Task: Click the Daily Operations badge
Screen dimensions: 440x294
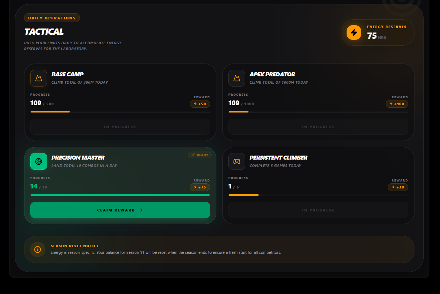Action: pos(52,18)
